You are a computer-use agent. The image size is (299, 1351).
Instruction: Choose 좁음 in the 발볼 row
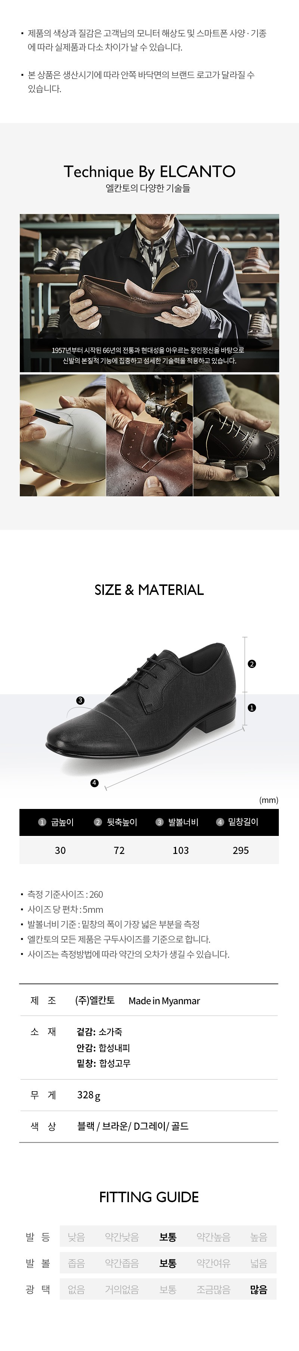coord(76,1263)
